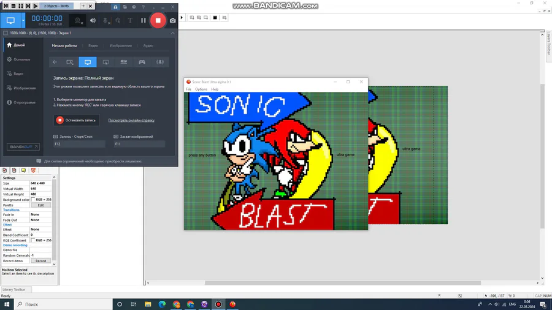Click the F12 record hotkey field
This screenshot has width=552, height=310.
79,144
